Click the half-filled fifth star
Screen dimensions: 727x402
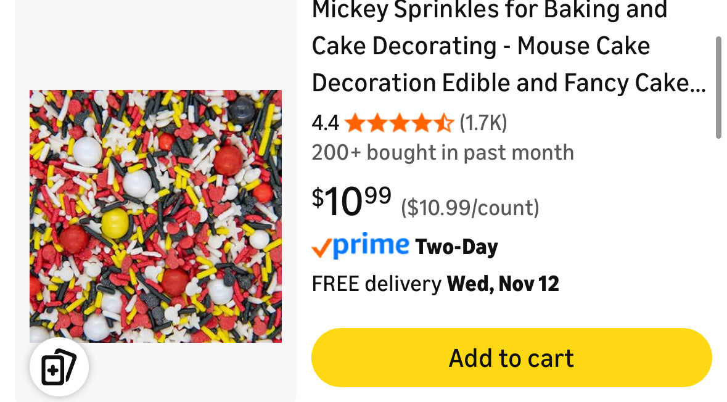pyautogui.click(x=443, y=123)
